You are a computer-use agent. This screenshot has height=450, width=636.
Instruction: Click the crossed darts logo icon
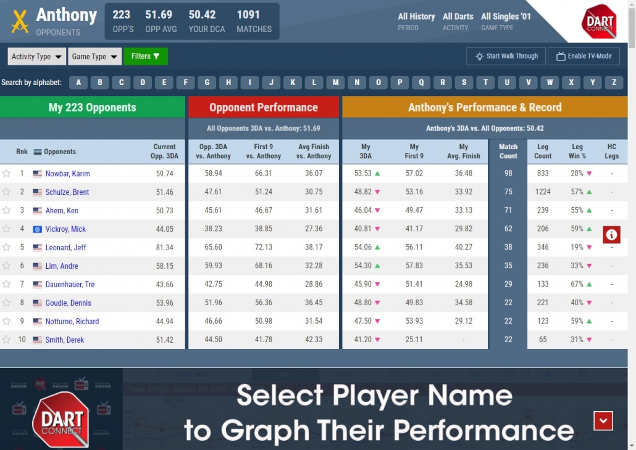click(20, 22)
